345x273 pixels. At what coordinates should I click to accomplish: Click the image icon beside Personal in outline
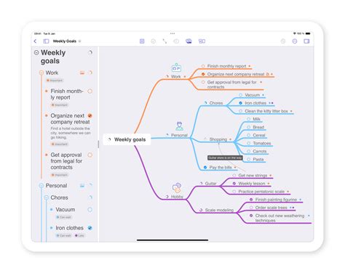[82, 186]
